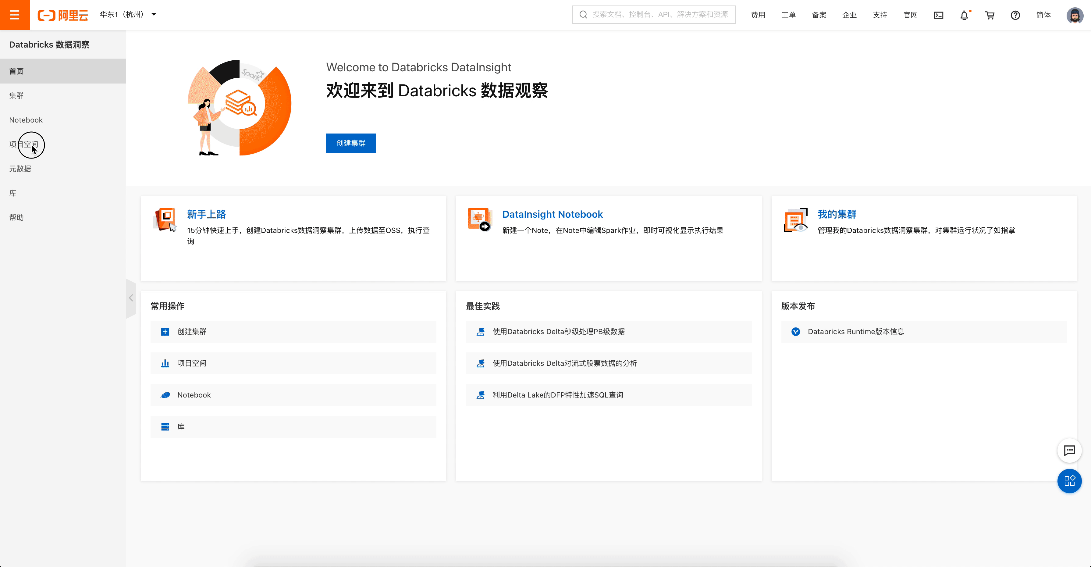The width and height of the screenshot is (1091, 567).
Task: Click the Databricks 数据洞察 sidebar title
Action: [49, 45]
